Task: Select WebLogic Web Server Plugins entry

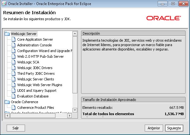Action: pos(40,85)
